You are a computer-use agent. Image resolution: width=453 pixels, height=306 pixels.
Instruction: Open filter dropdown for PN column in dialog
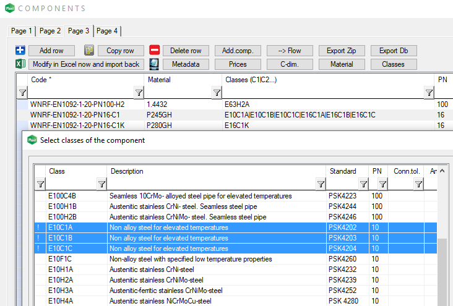tap(382, 184)
